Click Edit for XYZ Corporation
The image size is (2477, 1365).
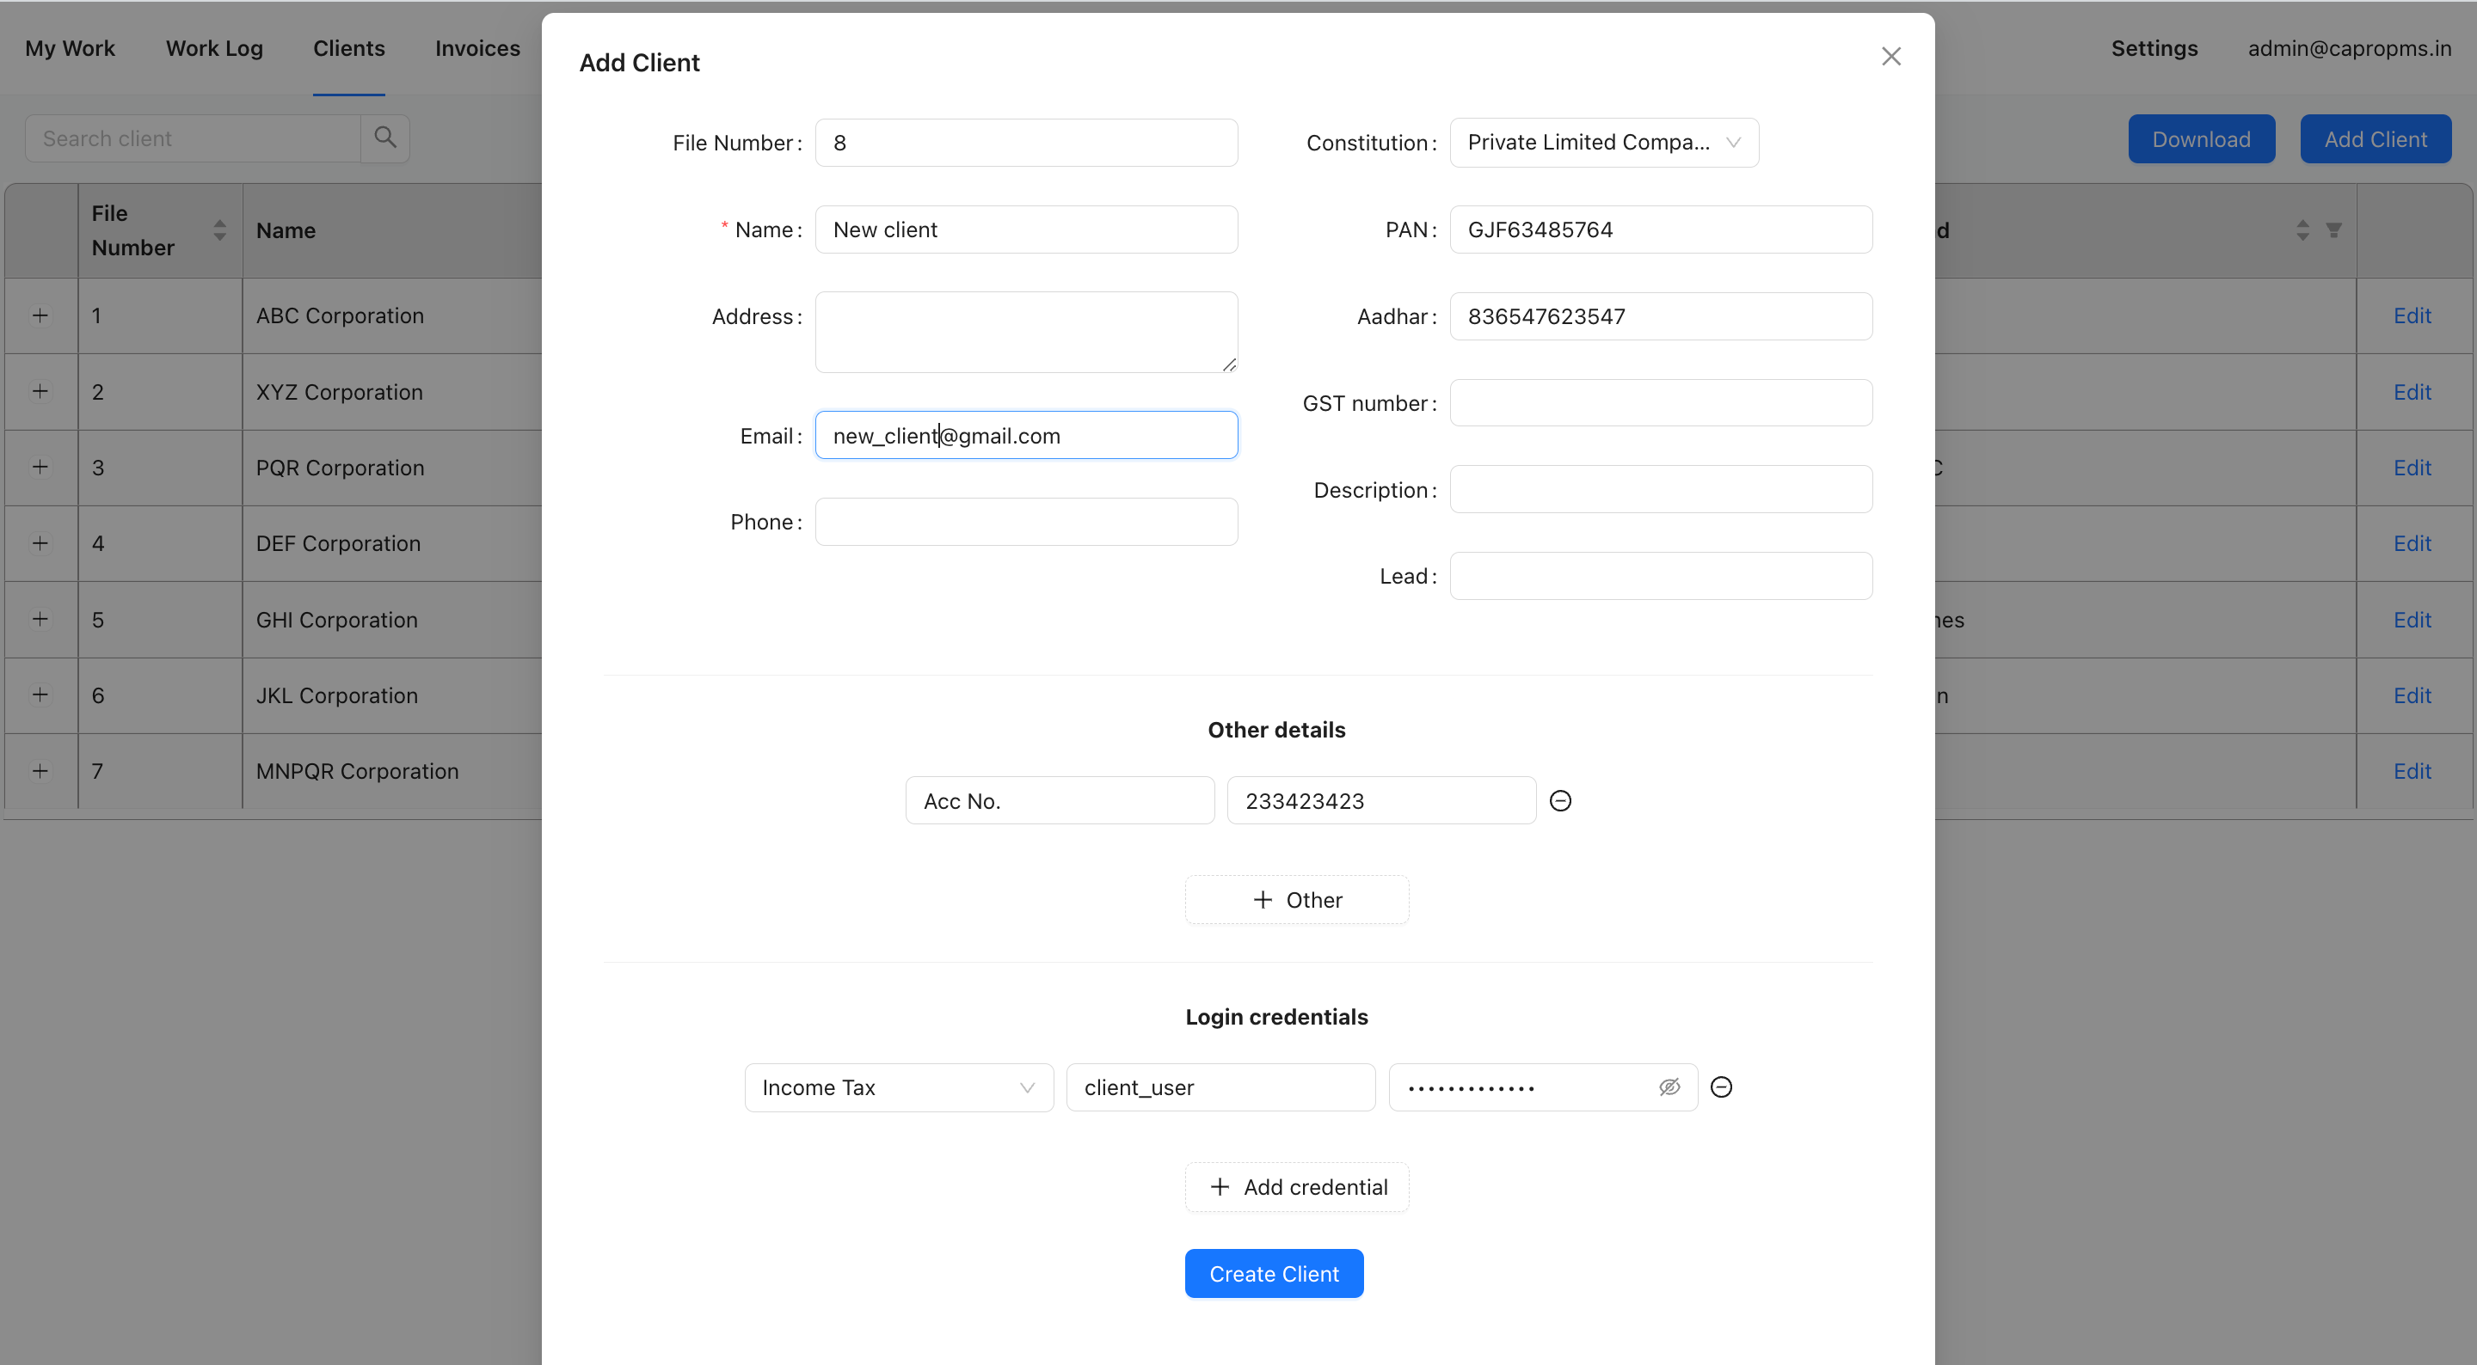click(2412, 391)
